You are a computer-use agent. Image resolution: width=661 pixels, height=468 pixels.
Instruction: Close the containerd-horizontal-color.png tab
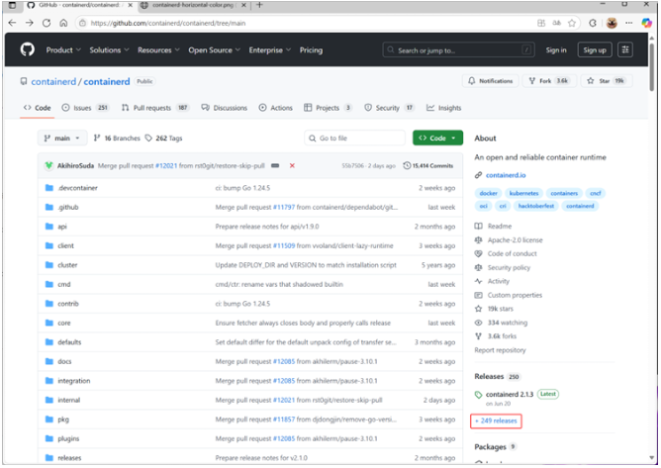[243, 5]
